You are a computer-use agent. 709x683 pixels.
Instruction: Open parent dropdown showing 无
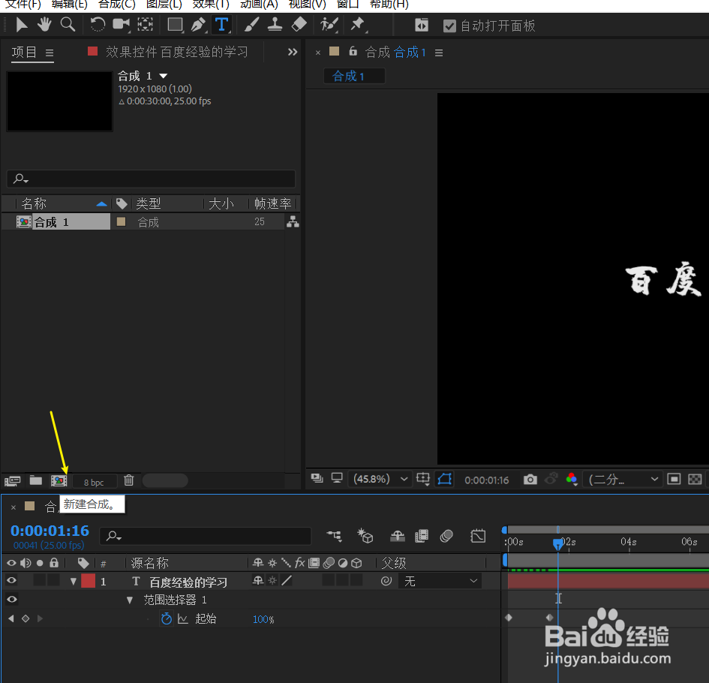[x=440, y=581]
